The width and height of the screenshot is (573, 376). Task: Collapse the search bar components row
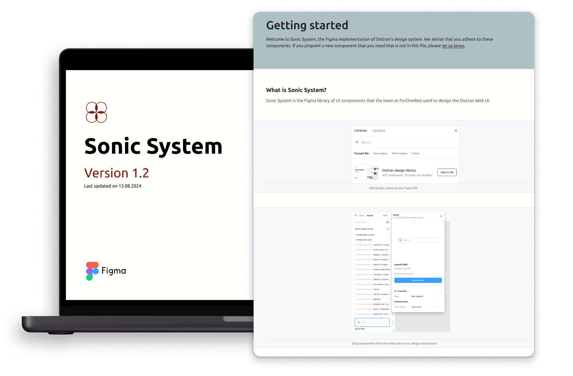point(372,314)
